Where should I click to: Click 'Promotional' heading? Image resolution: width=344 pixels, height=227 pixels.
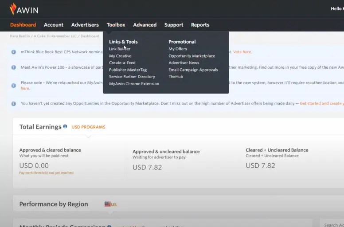pos(182,42)
